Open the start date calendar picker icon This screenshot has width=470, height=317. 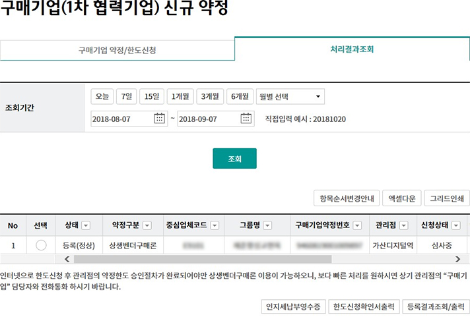tap(159, 119)
